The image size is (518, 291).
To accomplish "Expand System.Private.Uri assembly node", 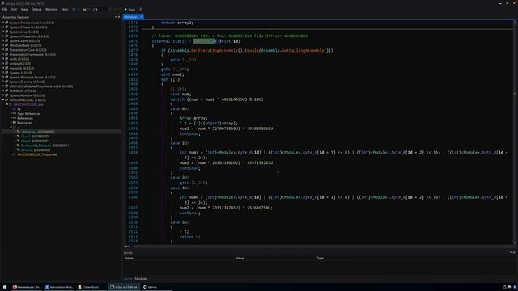I will [3, 27].
